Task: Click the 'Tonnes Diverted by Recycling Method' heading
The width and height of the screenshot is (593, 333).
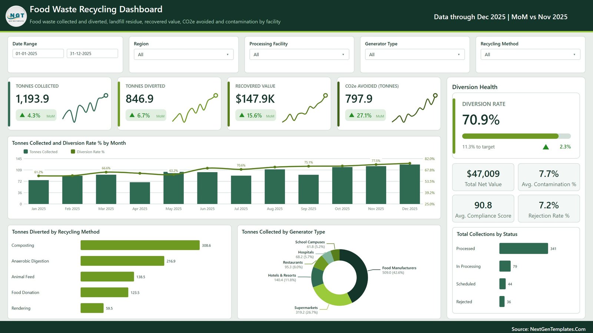Action: [x=56, y=232]
